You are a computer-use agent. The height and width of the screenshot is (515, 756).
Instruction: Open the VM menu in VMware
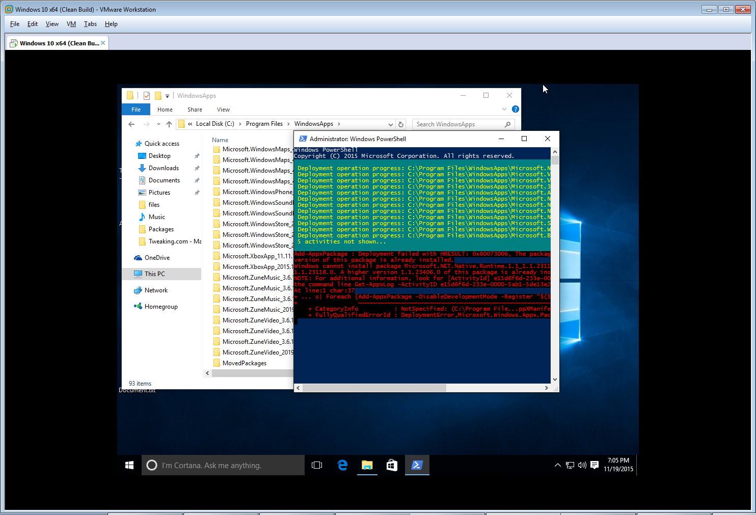pos(71,24)
